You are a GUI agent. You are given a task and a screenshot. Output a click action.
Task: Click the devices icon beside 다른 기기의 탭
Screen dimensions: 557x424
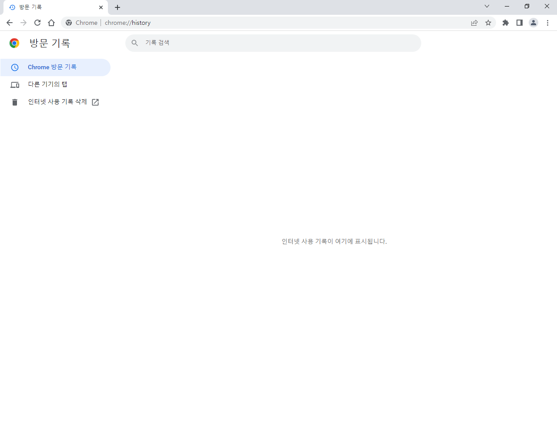tap(15, 85)
